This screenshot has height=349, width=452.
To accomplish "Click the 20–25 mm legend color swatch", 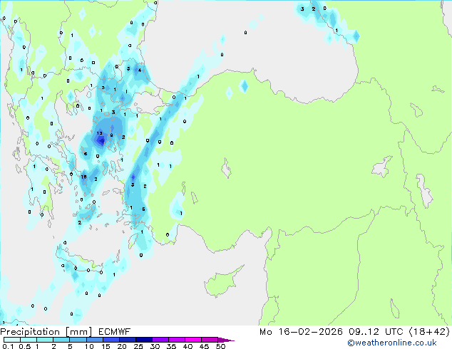I will click(127, 340).
